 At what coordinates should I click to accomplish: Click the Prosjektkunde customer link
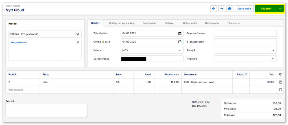tap(19, 43)
